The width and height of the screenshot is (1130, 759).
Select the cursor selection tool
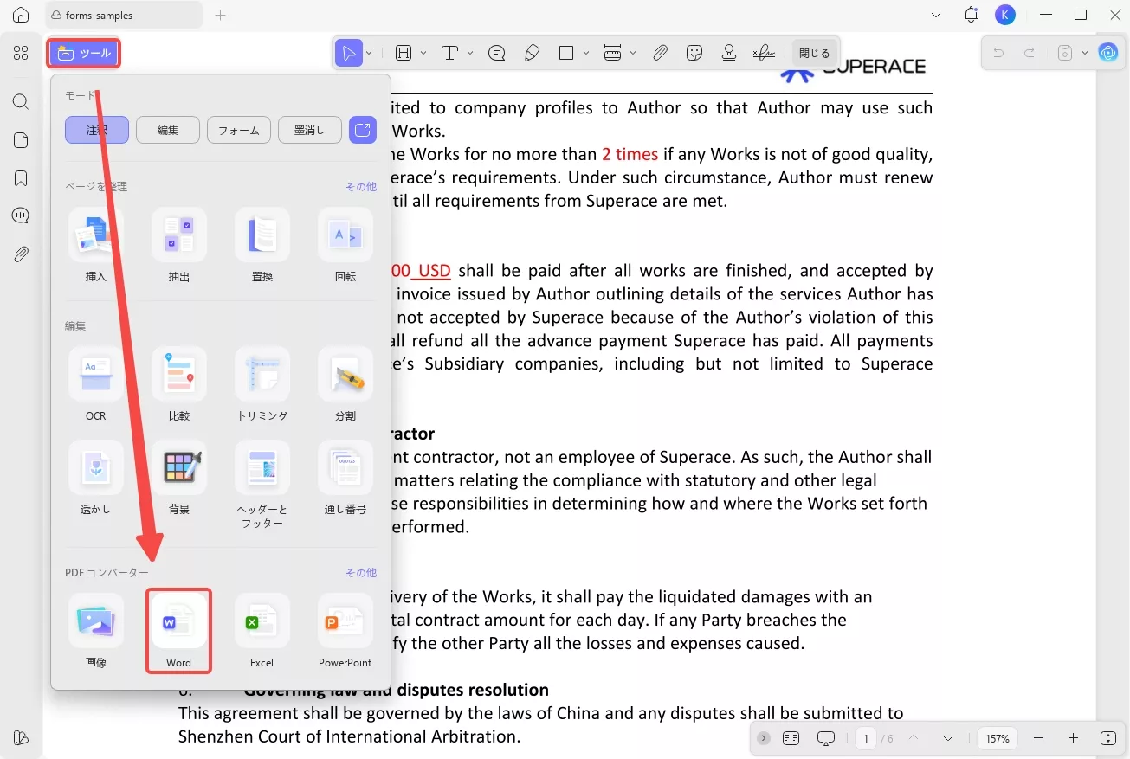click(348, 54)
